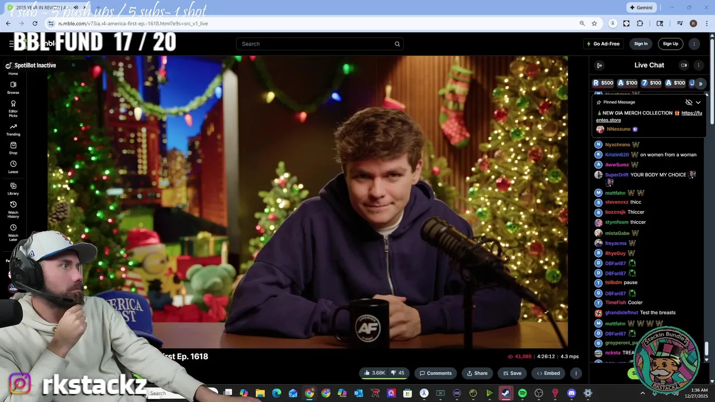Viewport: 715px width, 402px height.
Task: Open Chrome extensions puzzle icon
Action: pyautogui.click(x=640, y=23)
